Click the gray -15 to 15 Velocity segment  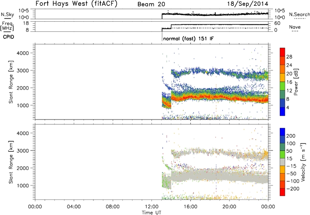click(282, 162)
